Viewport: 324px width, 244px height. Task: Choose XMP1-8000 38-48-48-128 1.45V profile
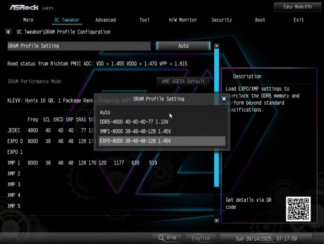[162, 131]
